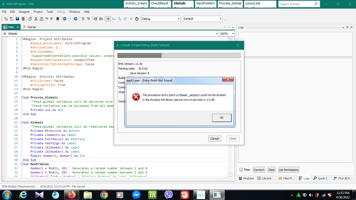Open the Layout.bal document thumbnail

[260, 4]
